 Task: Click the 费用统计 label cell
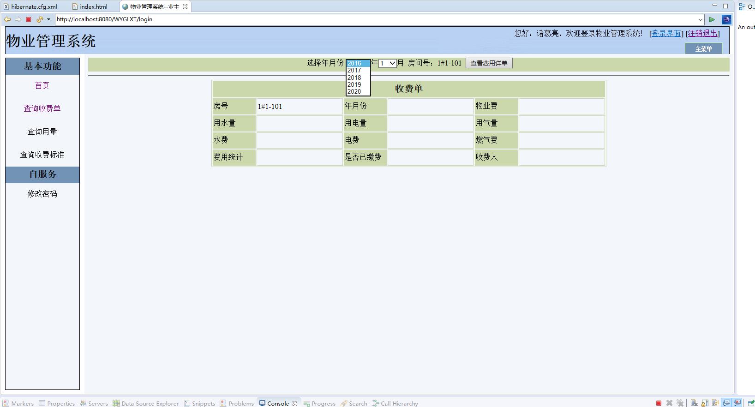234,157
